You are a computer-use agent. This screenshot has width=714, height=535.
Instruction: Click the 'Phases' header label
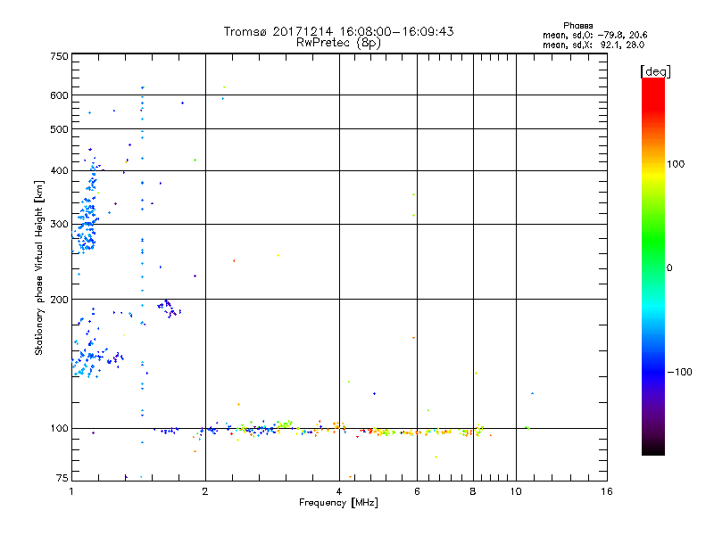point(577,26)
